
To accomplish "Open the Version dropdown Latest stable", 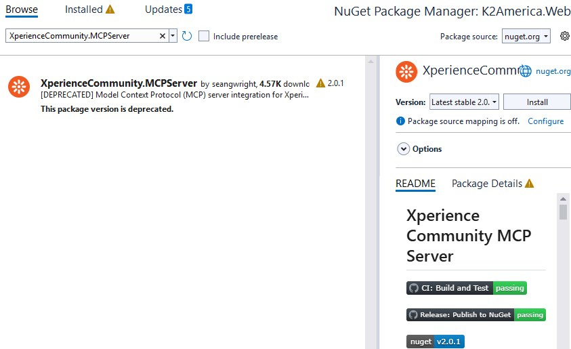I will [x=464, y=102].
